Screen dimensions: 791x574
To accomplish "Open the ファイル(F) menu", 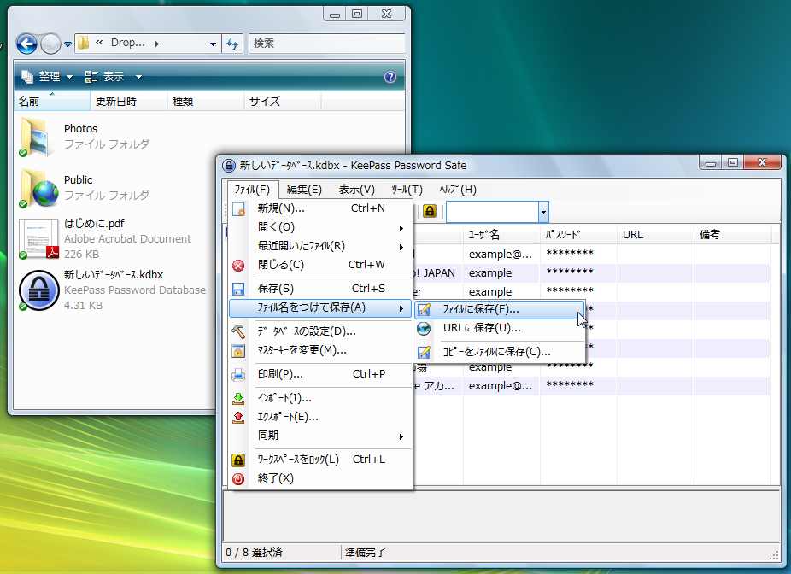I will 252,190.
